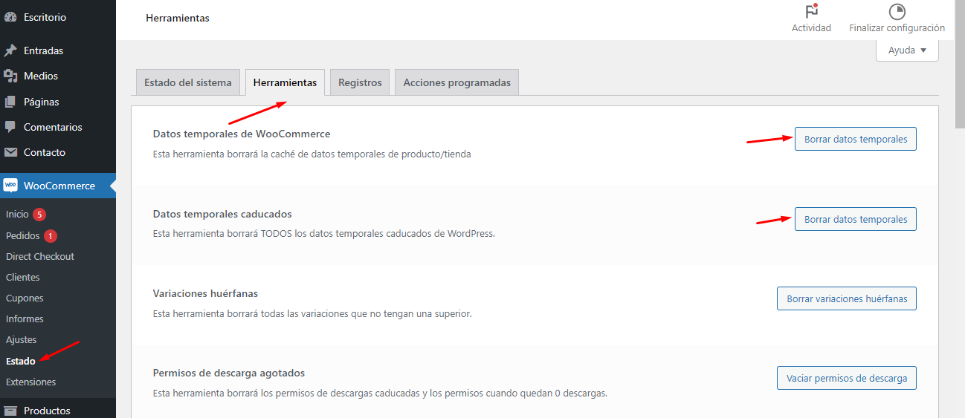Click the Finalizar configuración progress circle icon
This screenshot has width=965, height=418.
pos(897,12)
